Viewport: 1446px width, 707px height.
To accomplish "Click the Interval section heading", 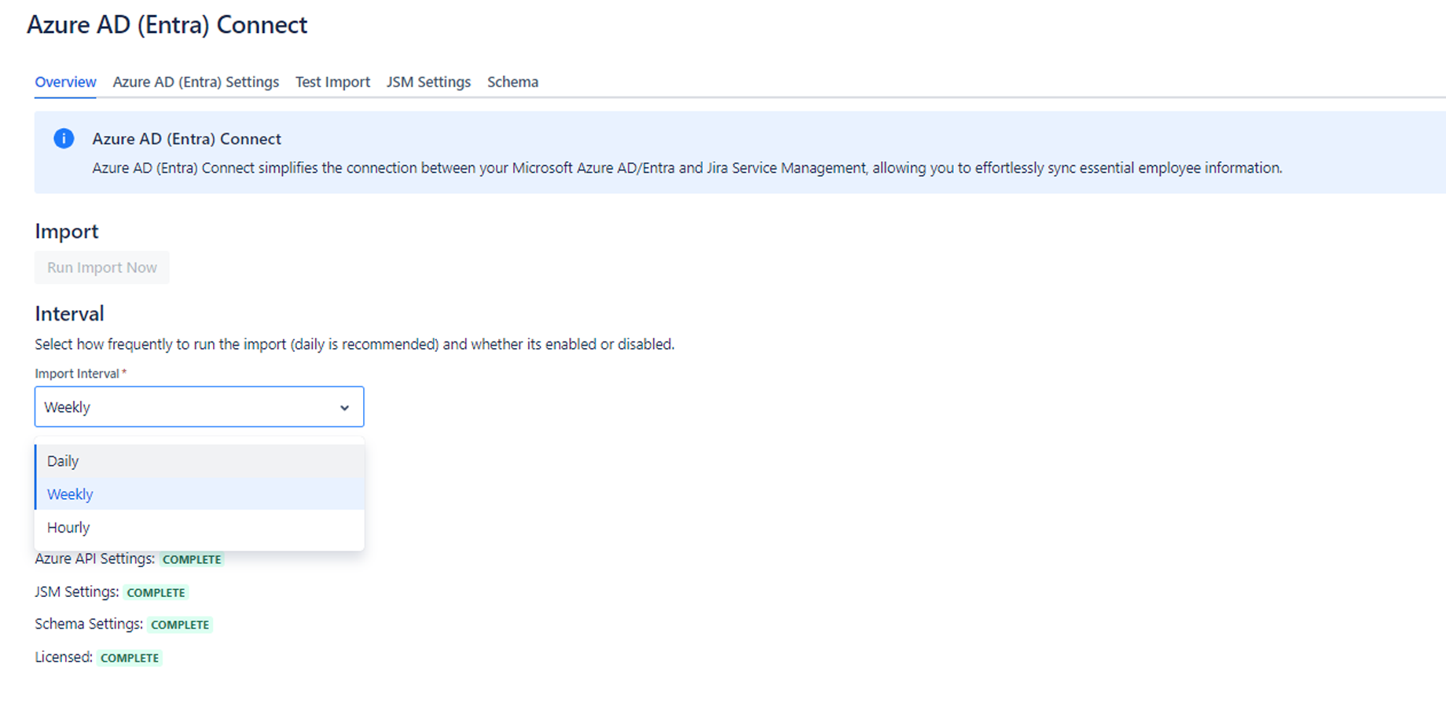I will (69, 313).
